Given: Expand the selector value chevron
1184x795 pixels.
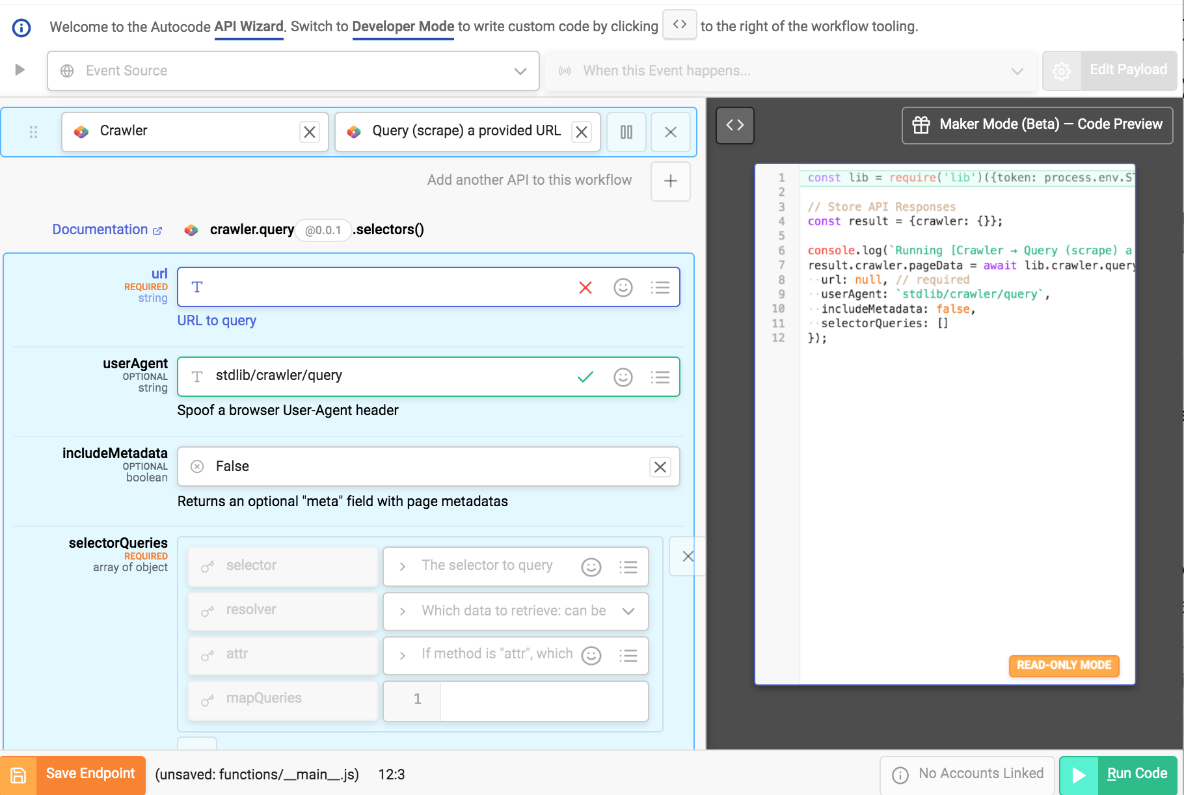Looking at the screenshot, I should click(403, 567).
